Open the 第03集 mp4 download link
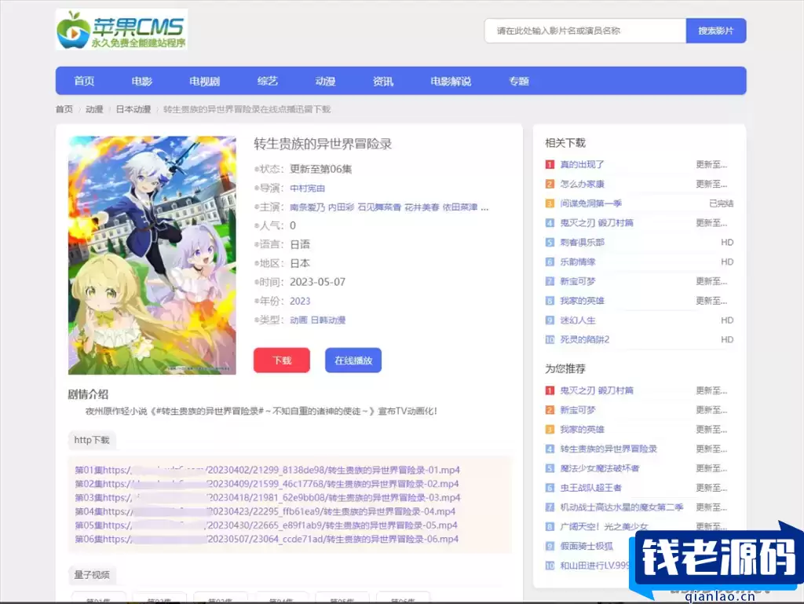The image size is (804, 604). point(268,497)
